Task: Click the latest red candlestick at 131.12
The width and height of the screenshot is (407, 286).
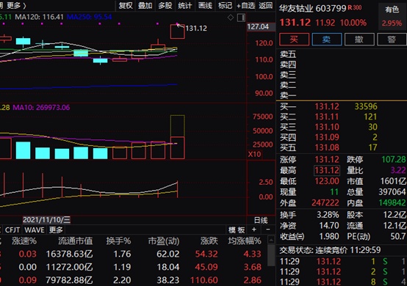Action: point(178,32)
